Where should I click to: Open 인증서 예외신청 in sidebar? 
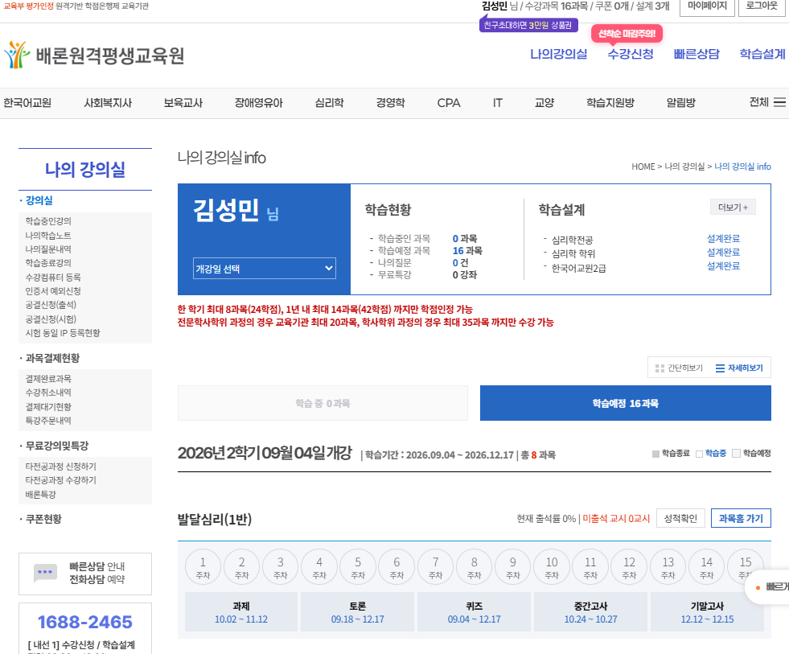click(x=53, y=291)
